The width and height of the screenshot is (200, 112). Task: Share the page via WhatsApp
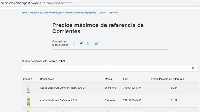pos(97,43)
